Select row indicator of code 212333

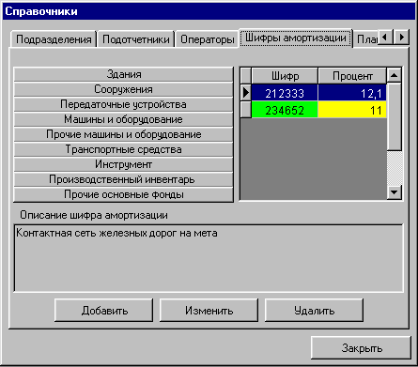[246, 93]
